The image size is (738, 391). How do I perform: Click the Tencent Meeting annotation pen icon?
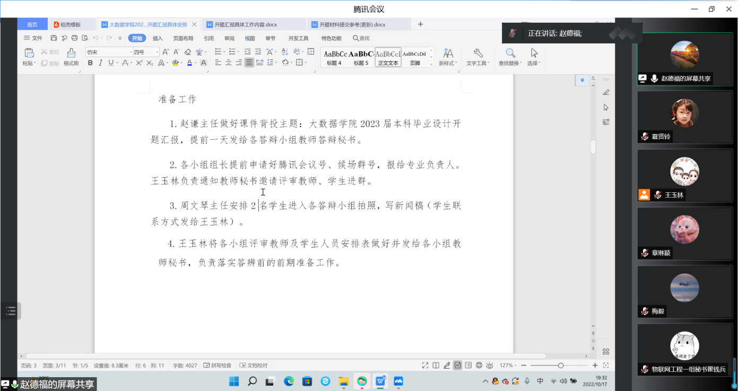coord(606,92)
